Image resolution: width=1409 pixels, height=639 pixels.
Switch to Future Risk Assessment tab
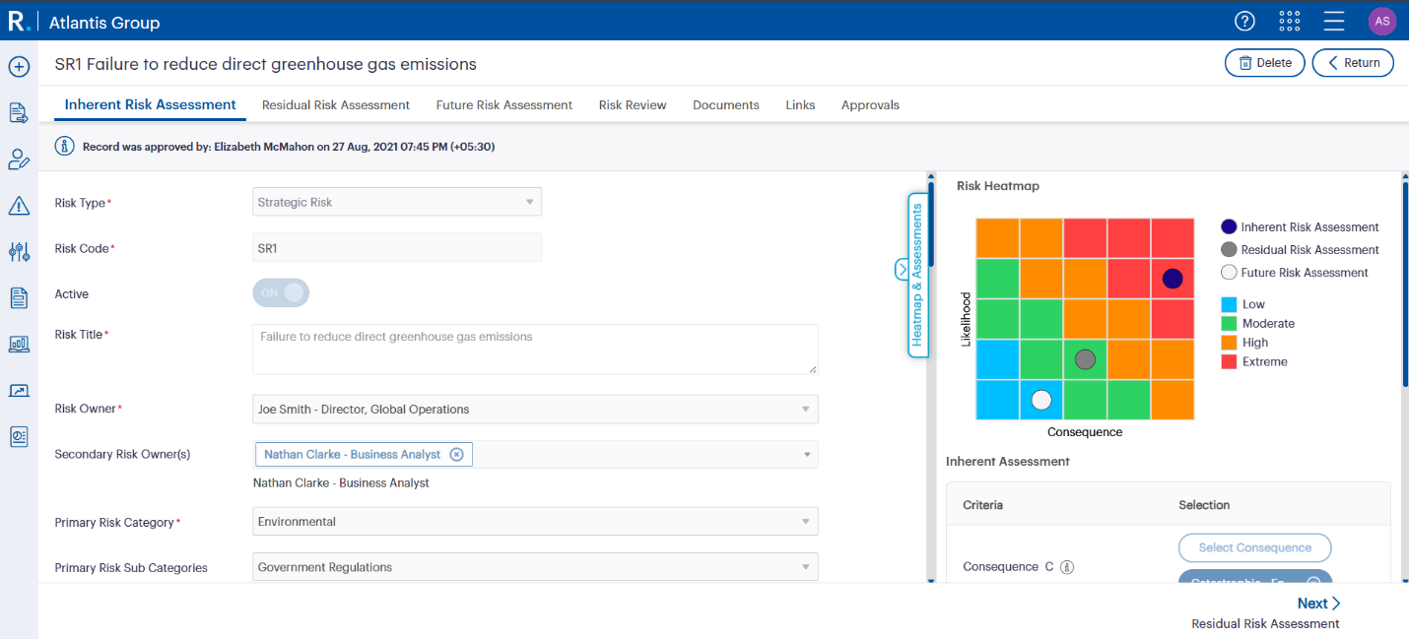tap(504, 105)
